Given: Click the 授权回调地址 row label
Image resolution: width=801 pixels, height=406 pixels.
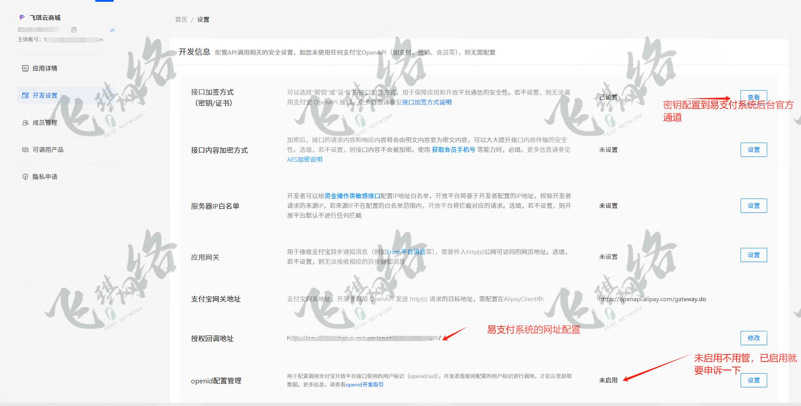Looking at the screenshot, I should [x=212, y=338].
